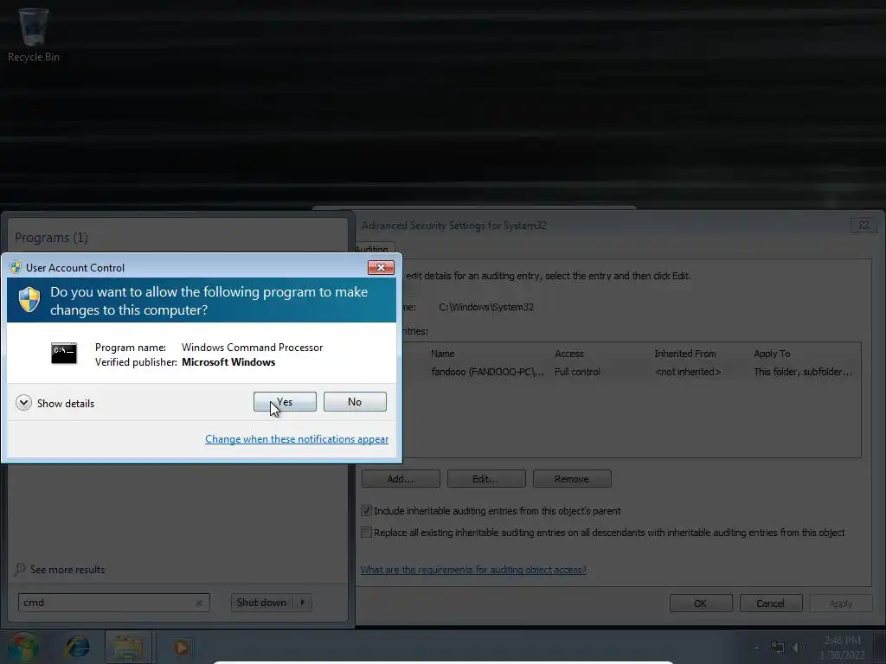Toggle Replace all existing inheritable auditing entries checkbox
886x664 pixels.
point(366,533)
